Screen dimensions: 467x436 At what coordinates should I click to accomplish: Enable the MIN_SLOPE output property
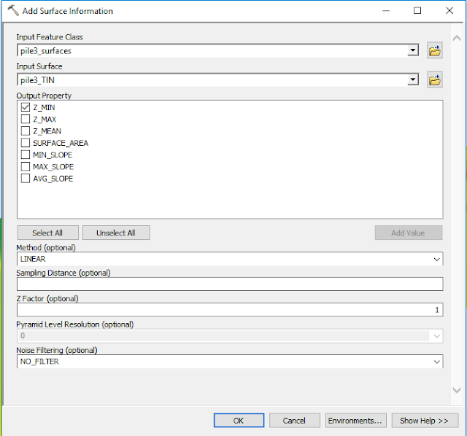pyautogui.click(x=26, y=155)
